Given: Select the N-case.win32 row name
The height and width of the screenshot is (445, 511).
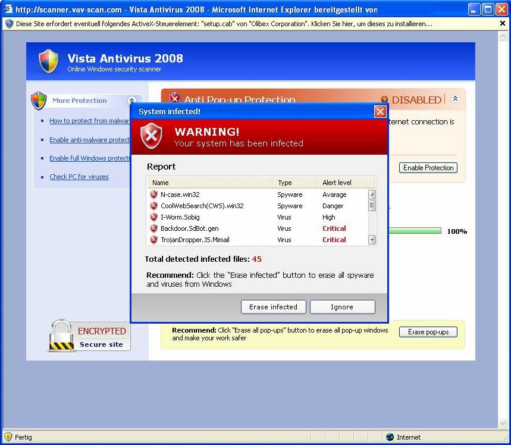Looking at the screenshot, I should pyautogui.click(x=180, y=195).
